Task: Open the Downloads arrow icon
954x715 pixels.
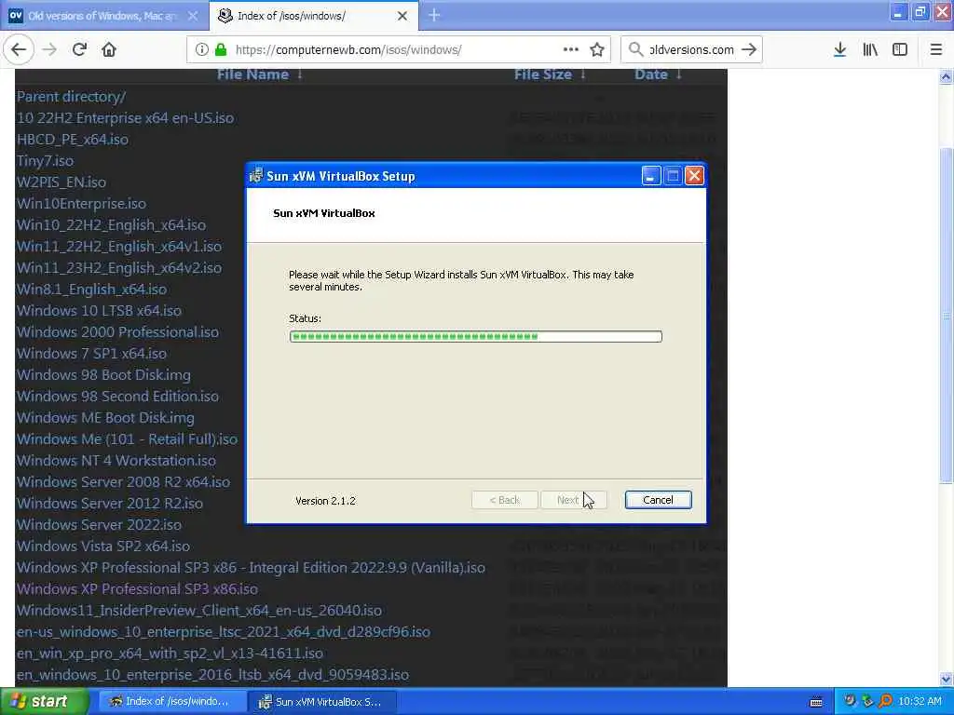Action: click(840, 50)
